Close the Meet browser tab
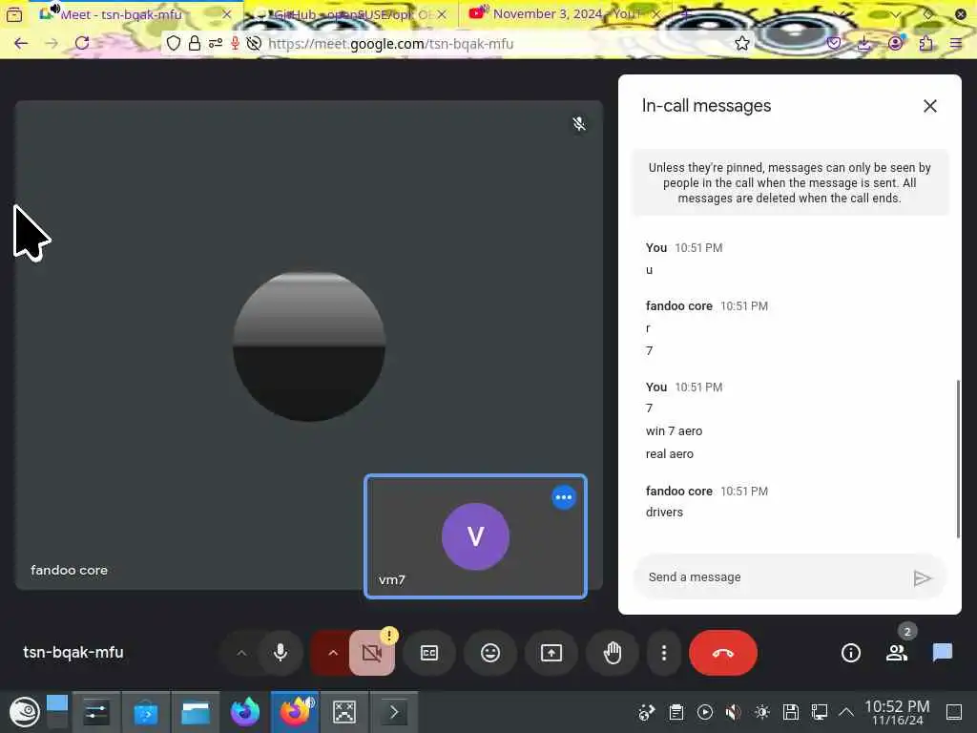 tap(227, 13)
